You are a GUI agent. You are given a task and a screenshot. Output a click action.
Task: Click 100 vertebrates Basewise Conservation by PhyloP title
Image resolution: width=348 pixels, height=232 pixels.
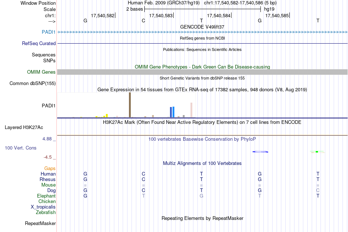[202, 139]
